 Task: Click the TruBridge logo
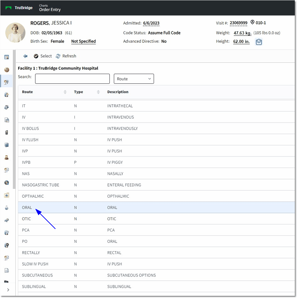click(x=19, y=8)
